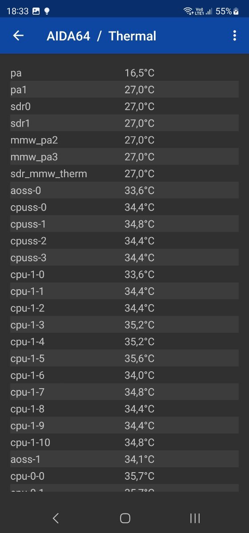The width and height of the screenshot is (249, 533).
Task: Select the pa sensor row
Action: coord(124,73)
